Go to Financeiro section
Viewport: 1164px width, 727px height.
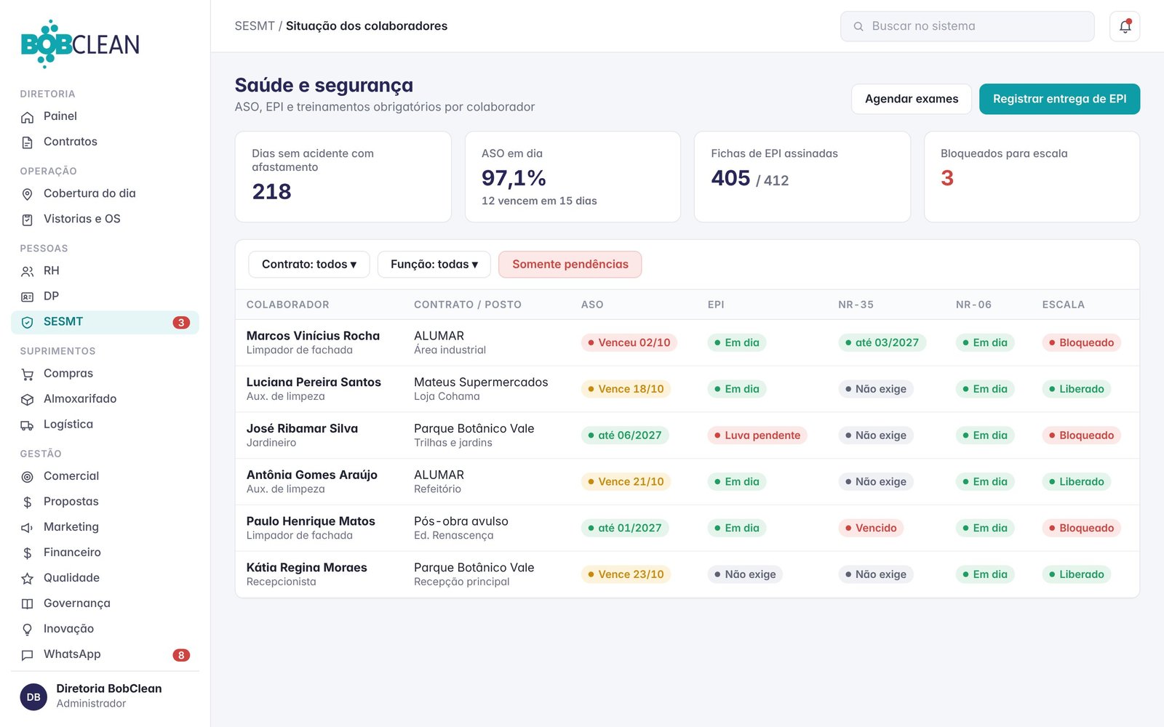point(105,553)
